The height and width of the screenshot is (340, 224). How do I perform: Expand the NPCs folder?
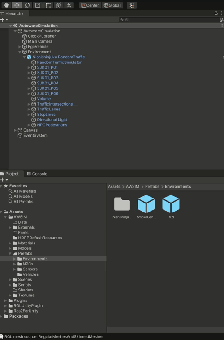coord(15,264)
